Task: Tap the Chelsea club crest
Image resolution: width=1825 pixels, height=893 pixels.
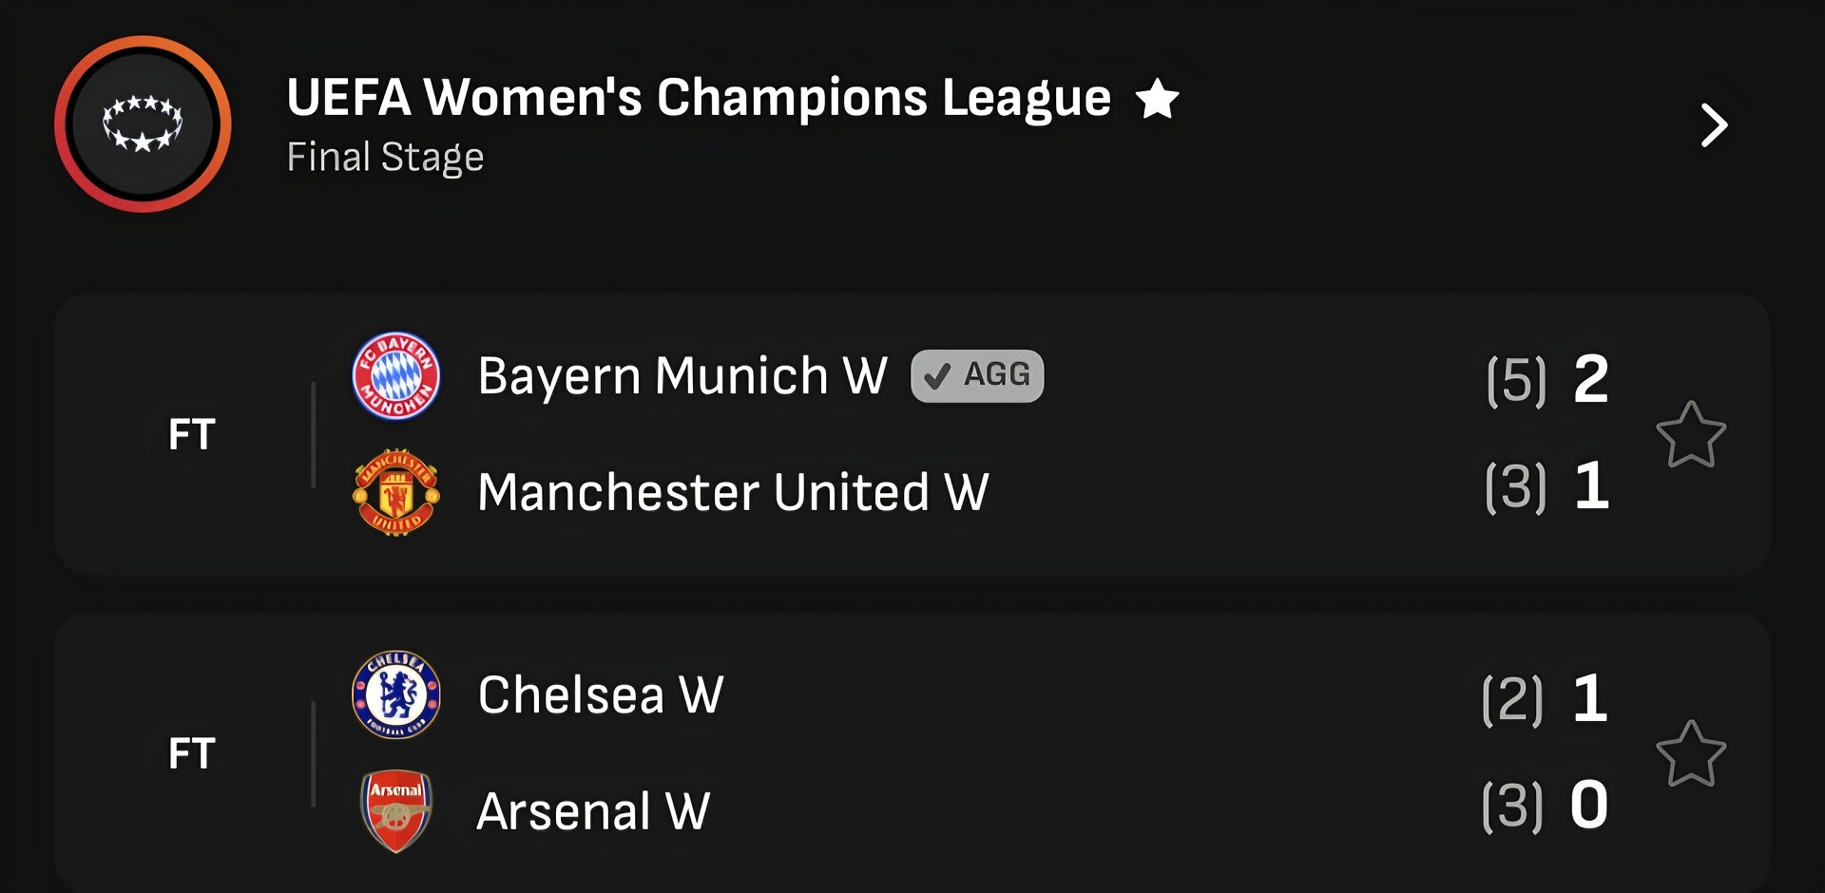Action: [395, 694]
